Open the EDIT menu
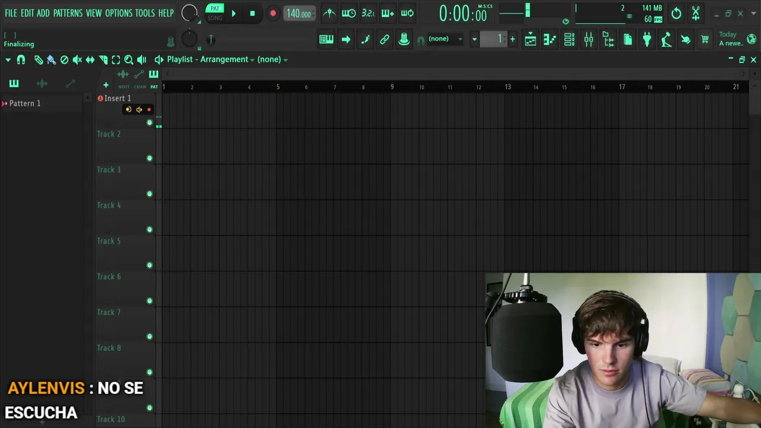The height and width of the screenshot is (428, 761). pyautogui.click(x=27, y=13)
